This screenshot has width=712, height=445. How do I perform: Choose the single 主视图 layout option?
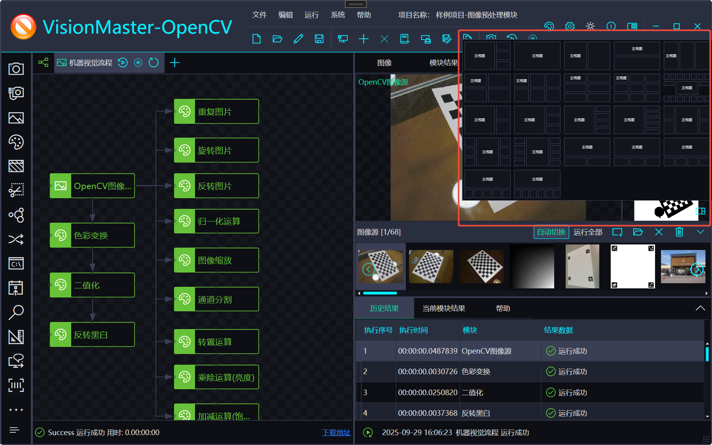(x=537, y=56)
